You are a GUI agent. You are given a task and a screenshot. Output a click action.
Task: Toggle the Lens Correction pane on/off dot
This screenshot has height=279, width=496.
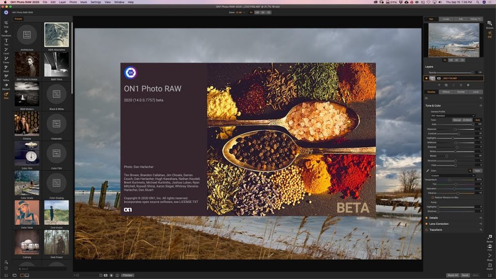point(426,224)
